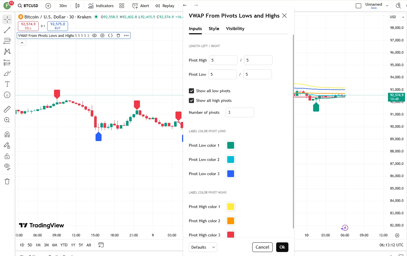Toggle VWAP indicator visibility eye
407x256 pixels.
click(94, 35)
